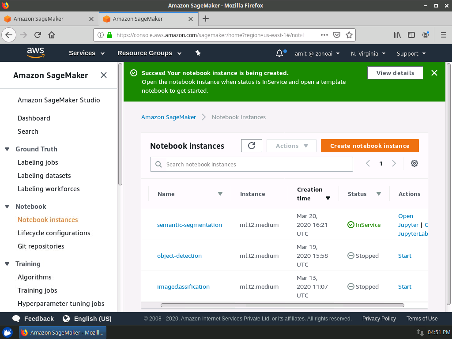Open the Firefox Library icon
This screenshot has height=339, width=452.
397,35
